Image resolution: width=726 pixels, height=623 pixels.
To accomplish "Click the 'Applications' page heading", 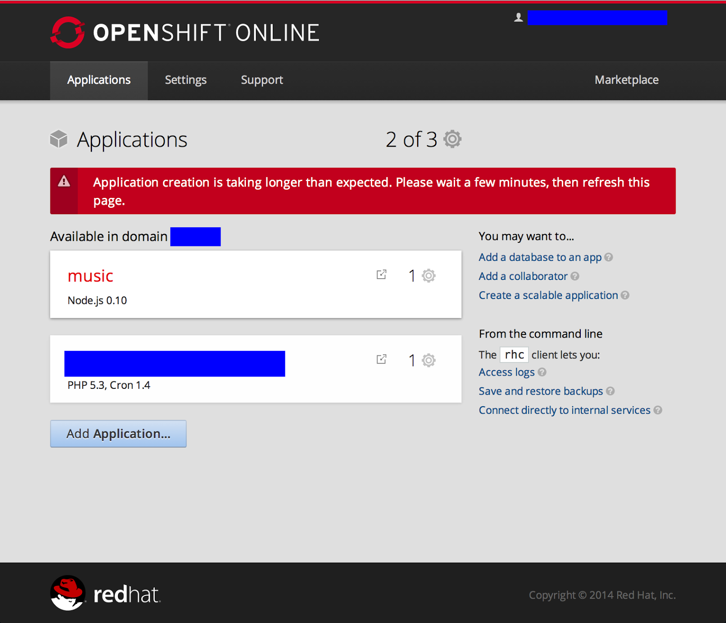I will 132,140.
